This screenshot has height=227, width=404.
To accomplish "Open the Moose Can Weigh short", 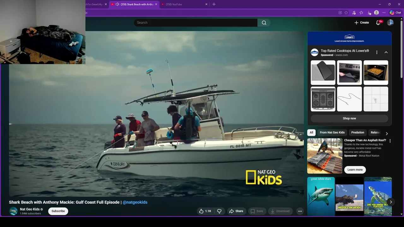I will click(349, 196).
